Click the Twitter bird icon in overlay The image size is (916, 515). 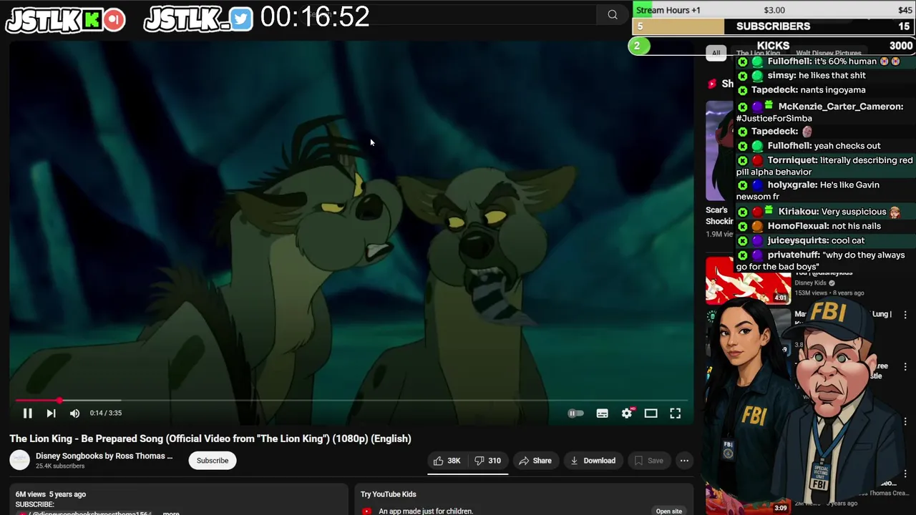tap(241, 19)
